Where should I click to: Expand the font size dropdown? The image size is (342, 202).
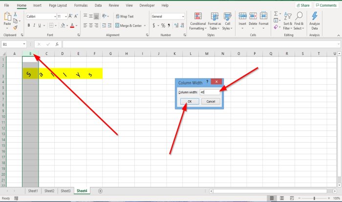(x=66, y=17)
